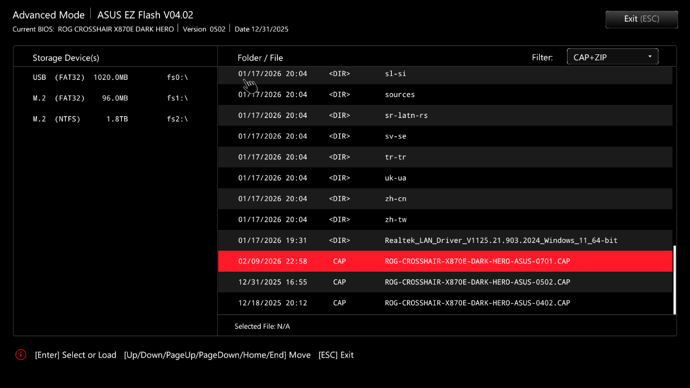Open the sr-latn-rs folder
This screenshot has width=690, height=388.
pyautogui.click(x=406, y=115)
